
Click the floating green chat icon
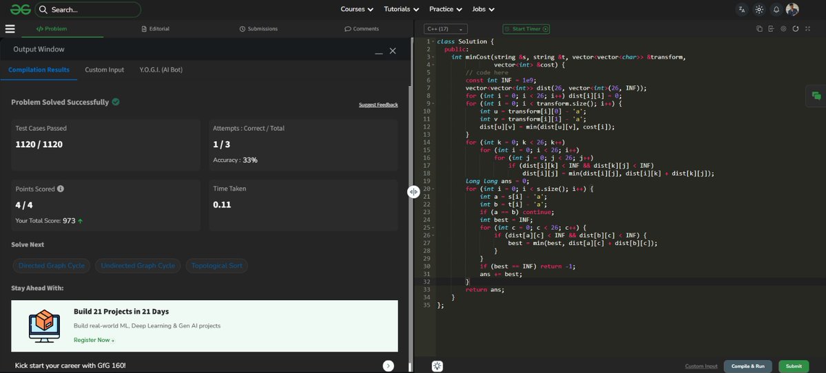(816, 95)
